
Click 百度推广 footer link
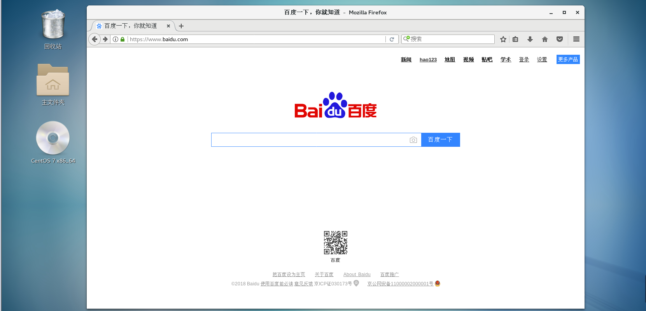[x=389, y=275]
